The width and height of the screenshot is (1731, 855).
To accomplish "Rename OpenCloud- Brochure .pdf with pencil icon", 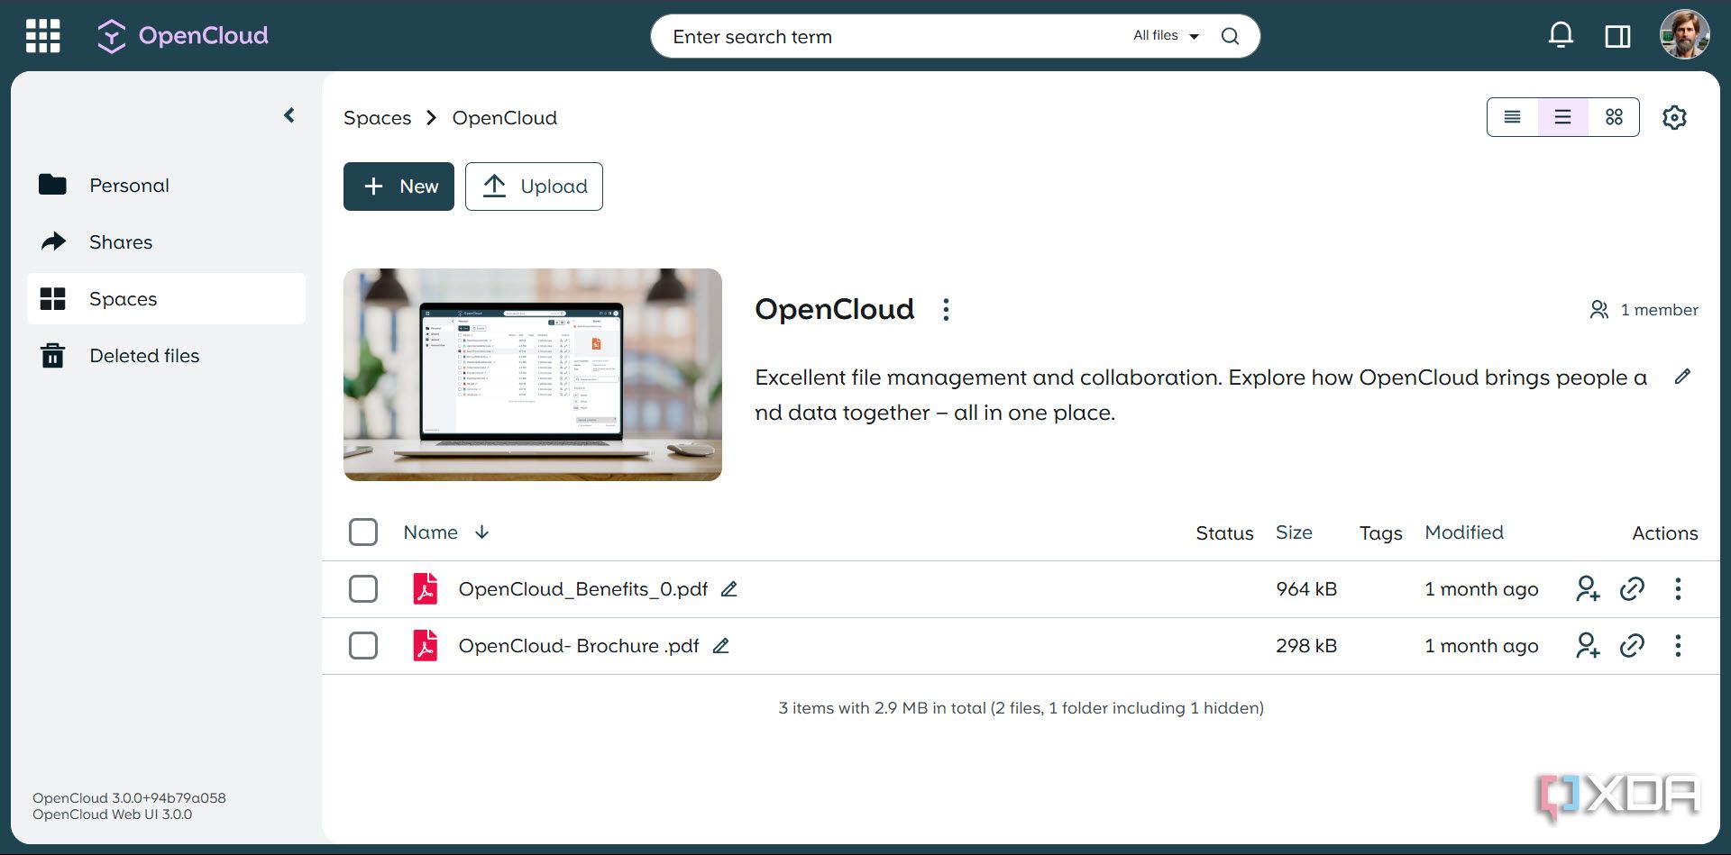I will pos(721,646).
